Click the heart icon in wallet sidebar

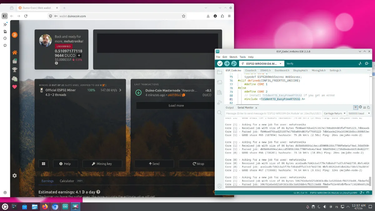coord(14,87)
